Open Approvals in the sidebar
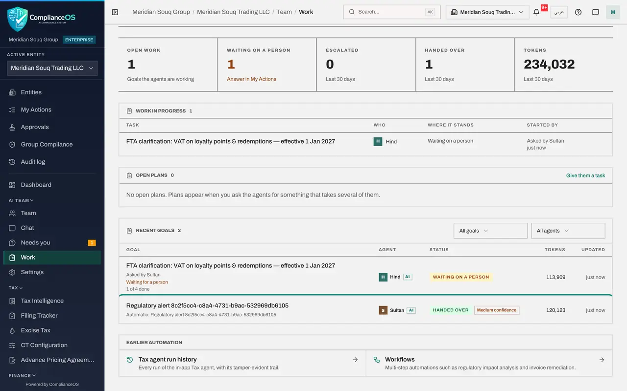 click(x=52, y=127)
